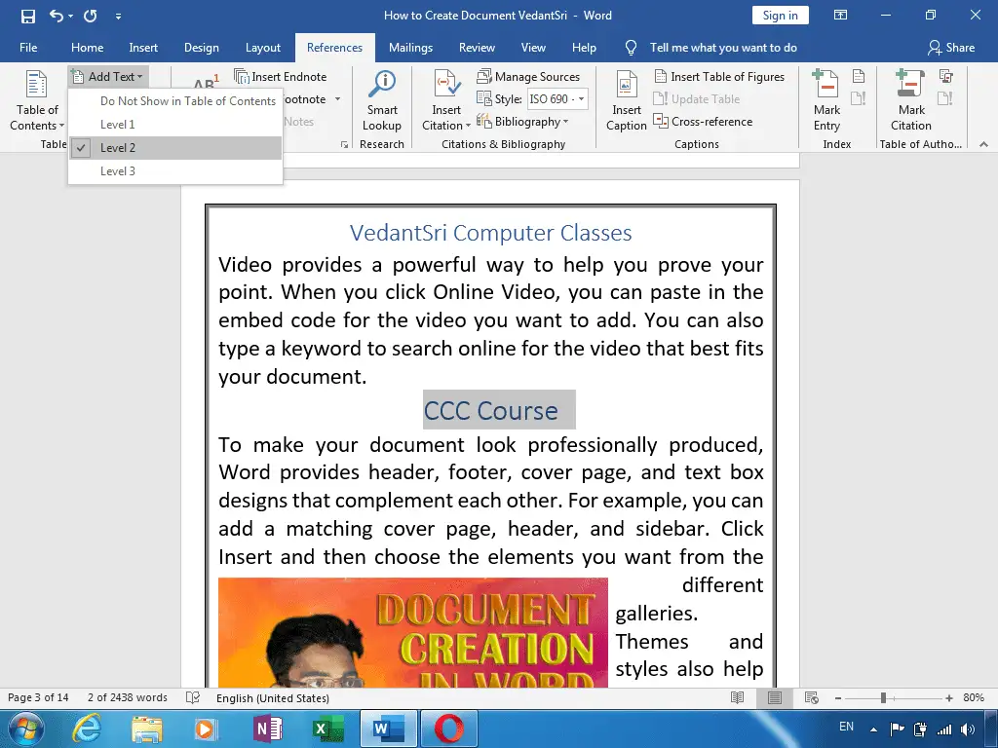The height and width of the screenshot is (748, 998).
Task: Switch to Print Layout view
Action: [775, 697]
